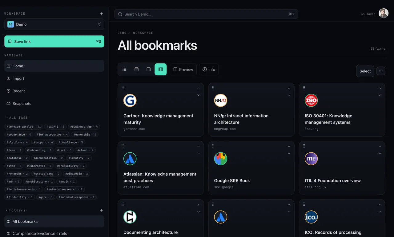Open the user profile avatar
This screenshot has width=394, height=237.
point(384,13)
